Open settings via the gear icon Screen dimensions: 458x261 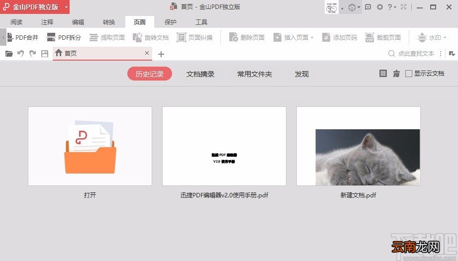(380, 7)
